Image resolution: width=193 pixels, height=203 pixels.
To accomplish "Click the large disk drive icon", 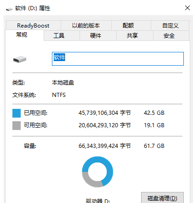I will coord(20,59).
